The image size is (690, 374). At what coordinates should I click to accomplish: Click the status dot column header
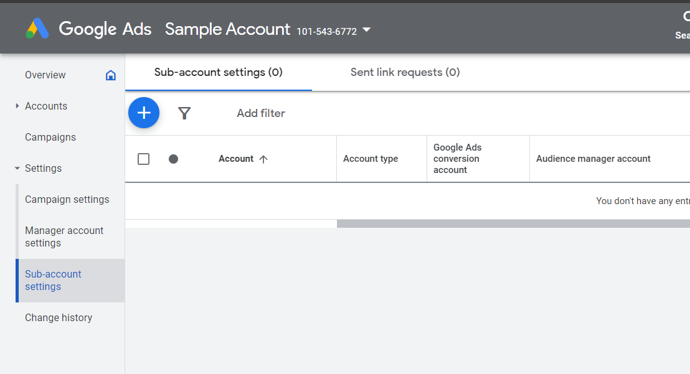click(x=173, y=159)
